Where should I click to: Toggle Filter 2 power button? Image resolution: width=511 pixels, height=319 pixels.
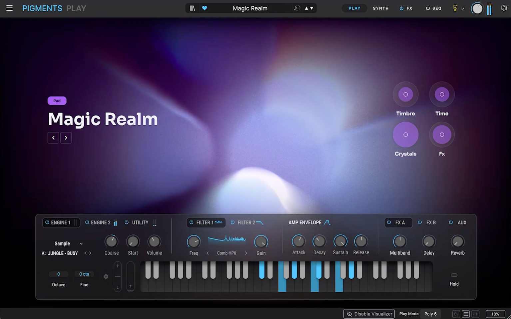[x=233, y=222]
